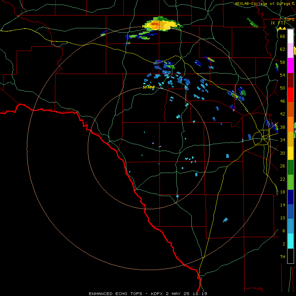
Task: Select the magenta legend swatch
Action: tap(290, 65)
